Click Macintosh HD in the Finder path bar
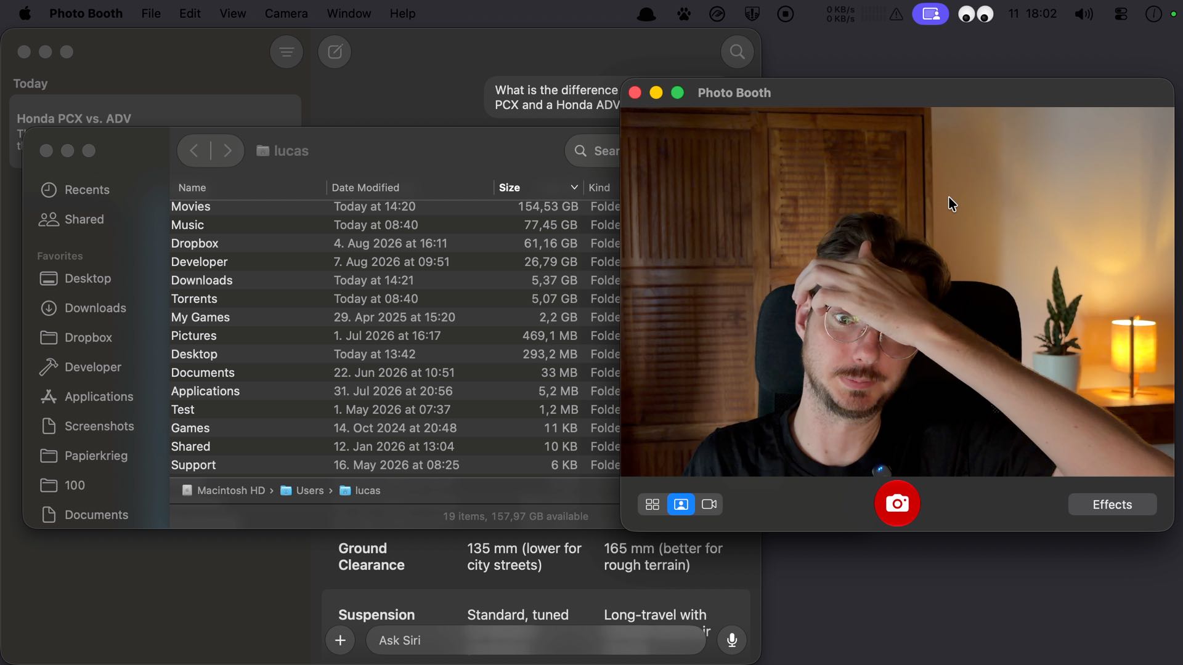1183x665 pixels. tap(224, 491)
